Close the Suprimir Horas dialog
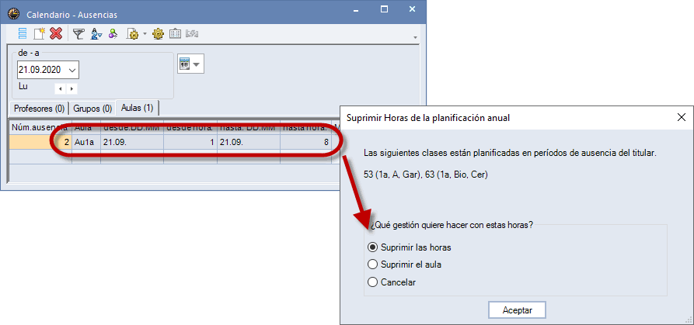The width and height of the screenshot is (694, 325). tap(681, 117)
